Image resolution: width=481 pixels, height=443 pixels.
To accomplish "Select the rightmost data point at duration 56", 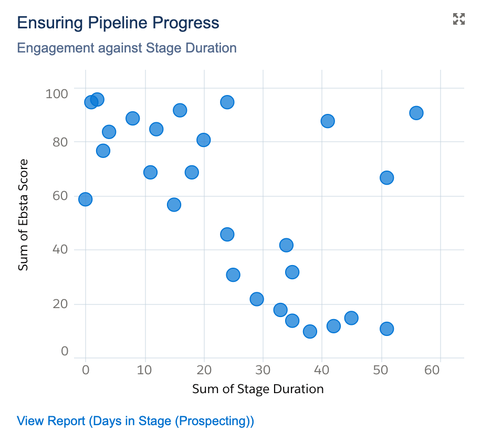I will pyautogui.click(x=416, y=113).
